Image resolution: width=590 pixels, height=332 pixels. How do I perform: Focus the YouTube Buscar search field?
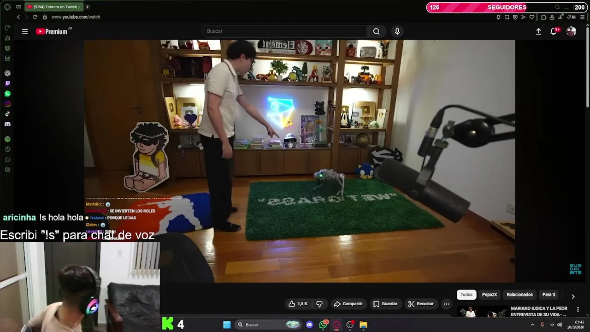coord(284,31)
